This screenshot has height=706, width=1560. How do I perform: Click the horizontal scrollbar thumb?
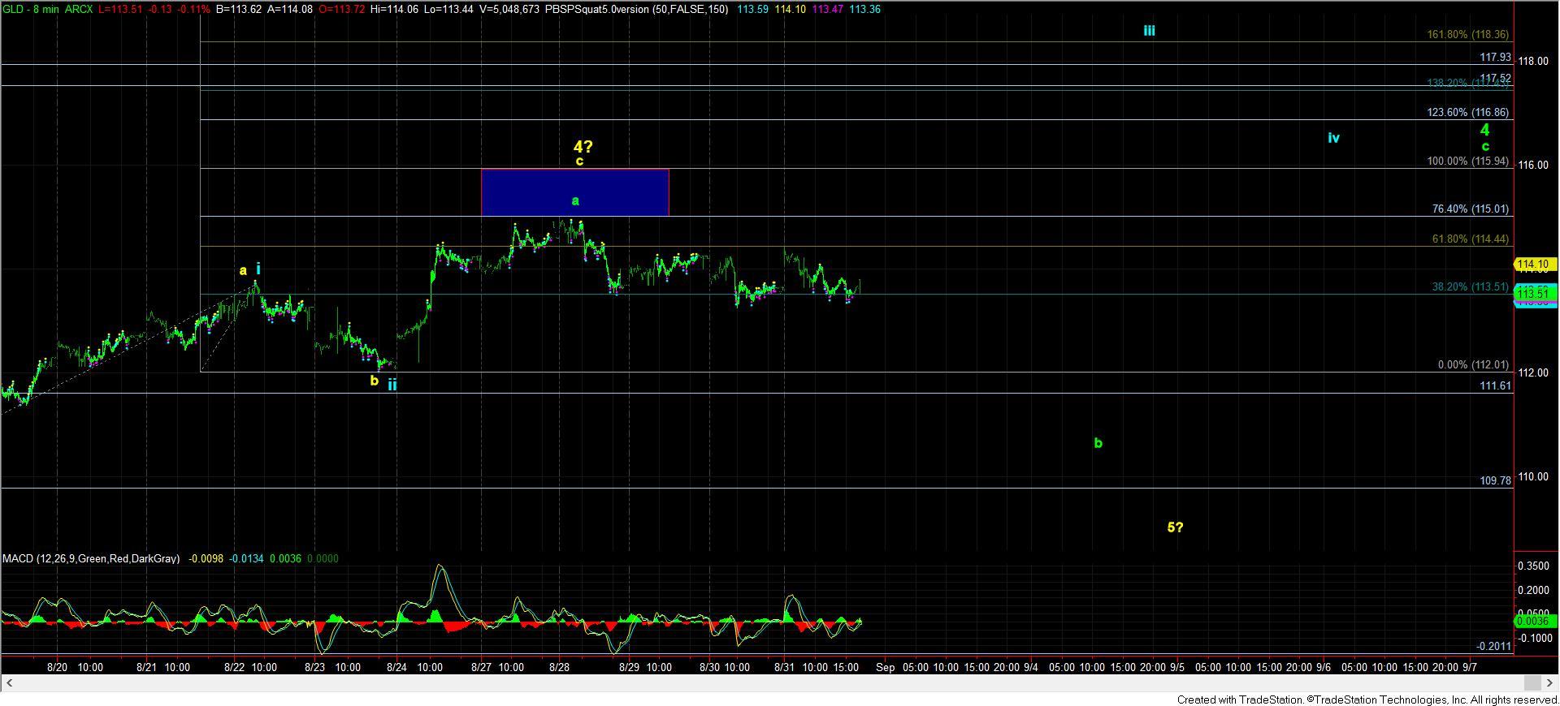pos(1532,682)
